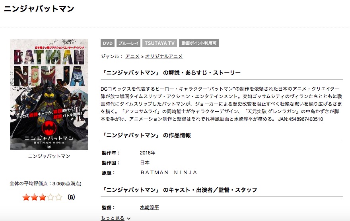Open the アニメ genre link

[132, 57]
